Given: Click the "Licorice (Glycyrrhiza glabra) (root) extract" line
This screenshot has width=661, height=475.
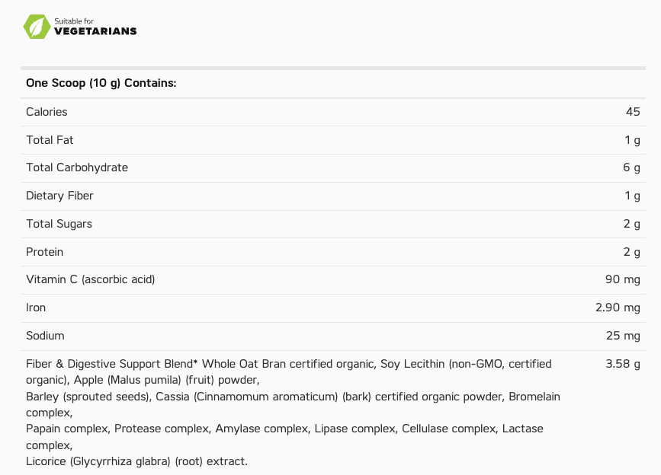Looking at the screenshot, I should tap(136, 461).
